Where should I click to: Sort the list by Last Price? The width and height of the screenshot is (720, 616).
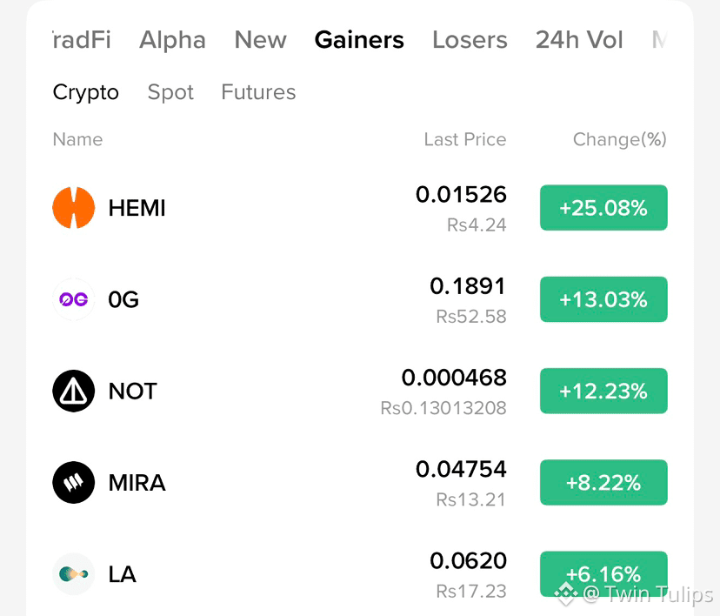(x=464, y=139)
